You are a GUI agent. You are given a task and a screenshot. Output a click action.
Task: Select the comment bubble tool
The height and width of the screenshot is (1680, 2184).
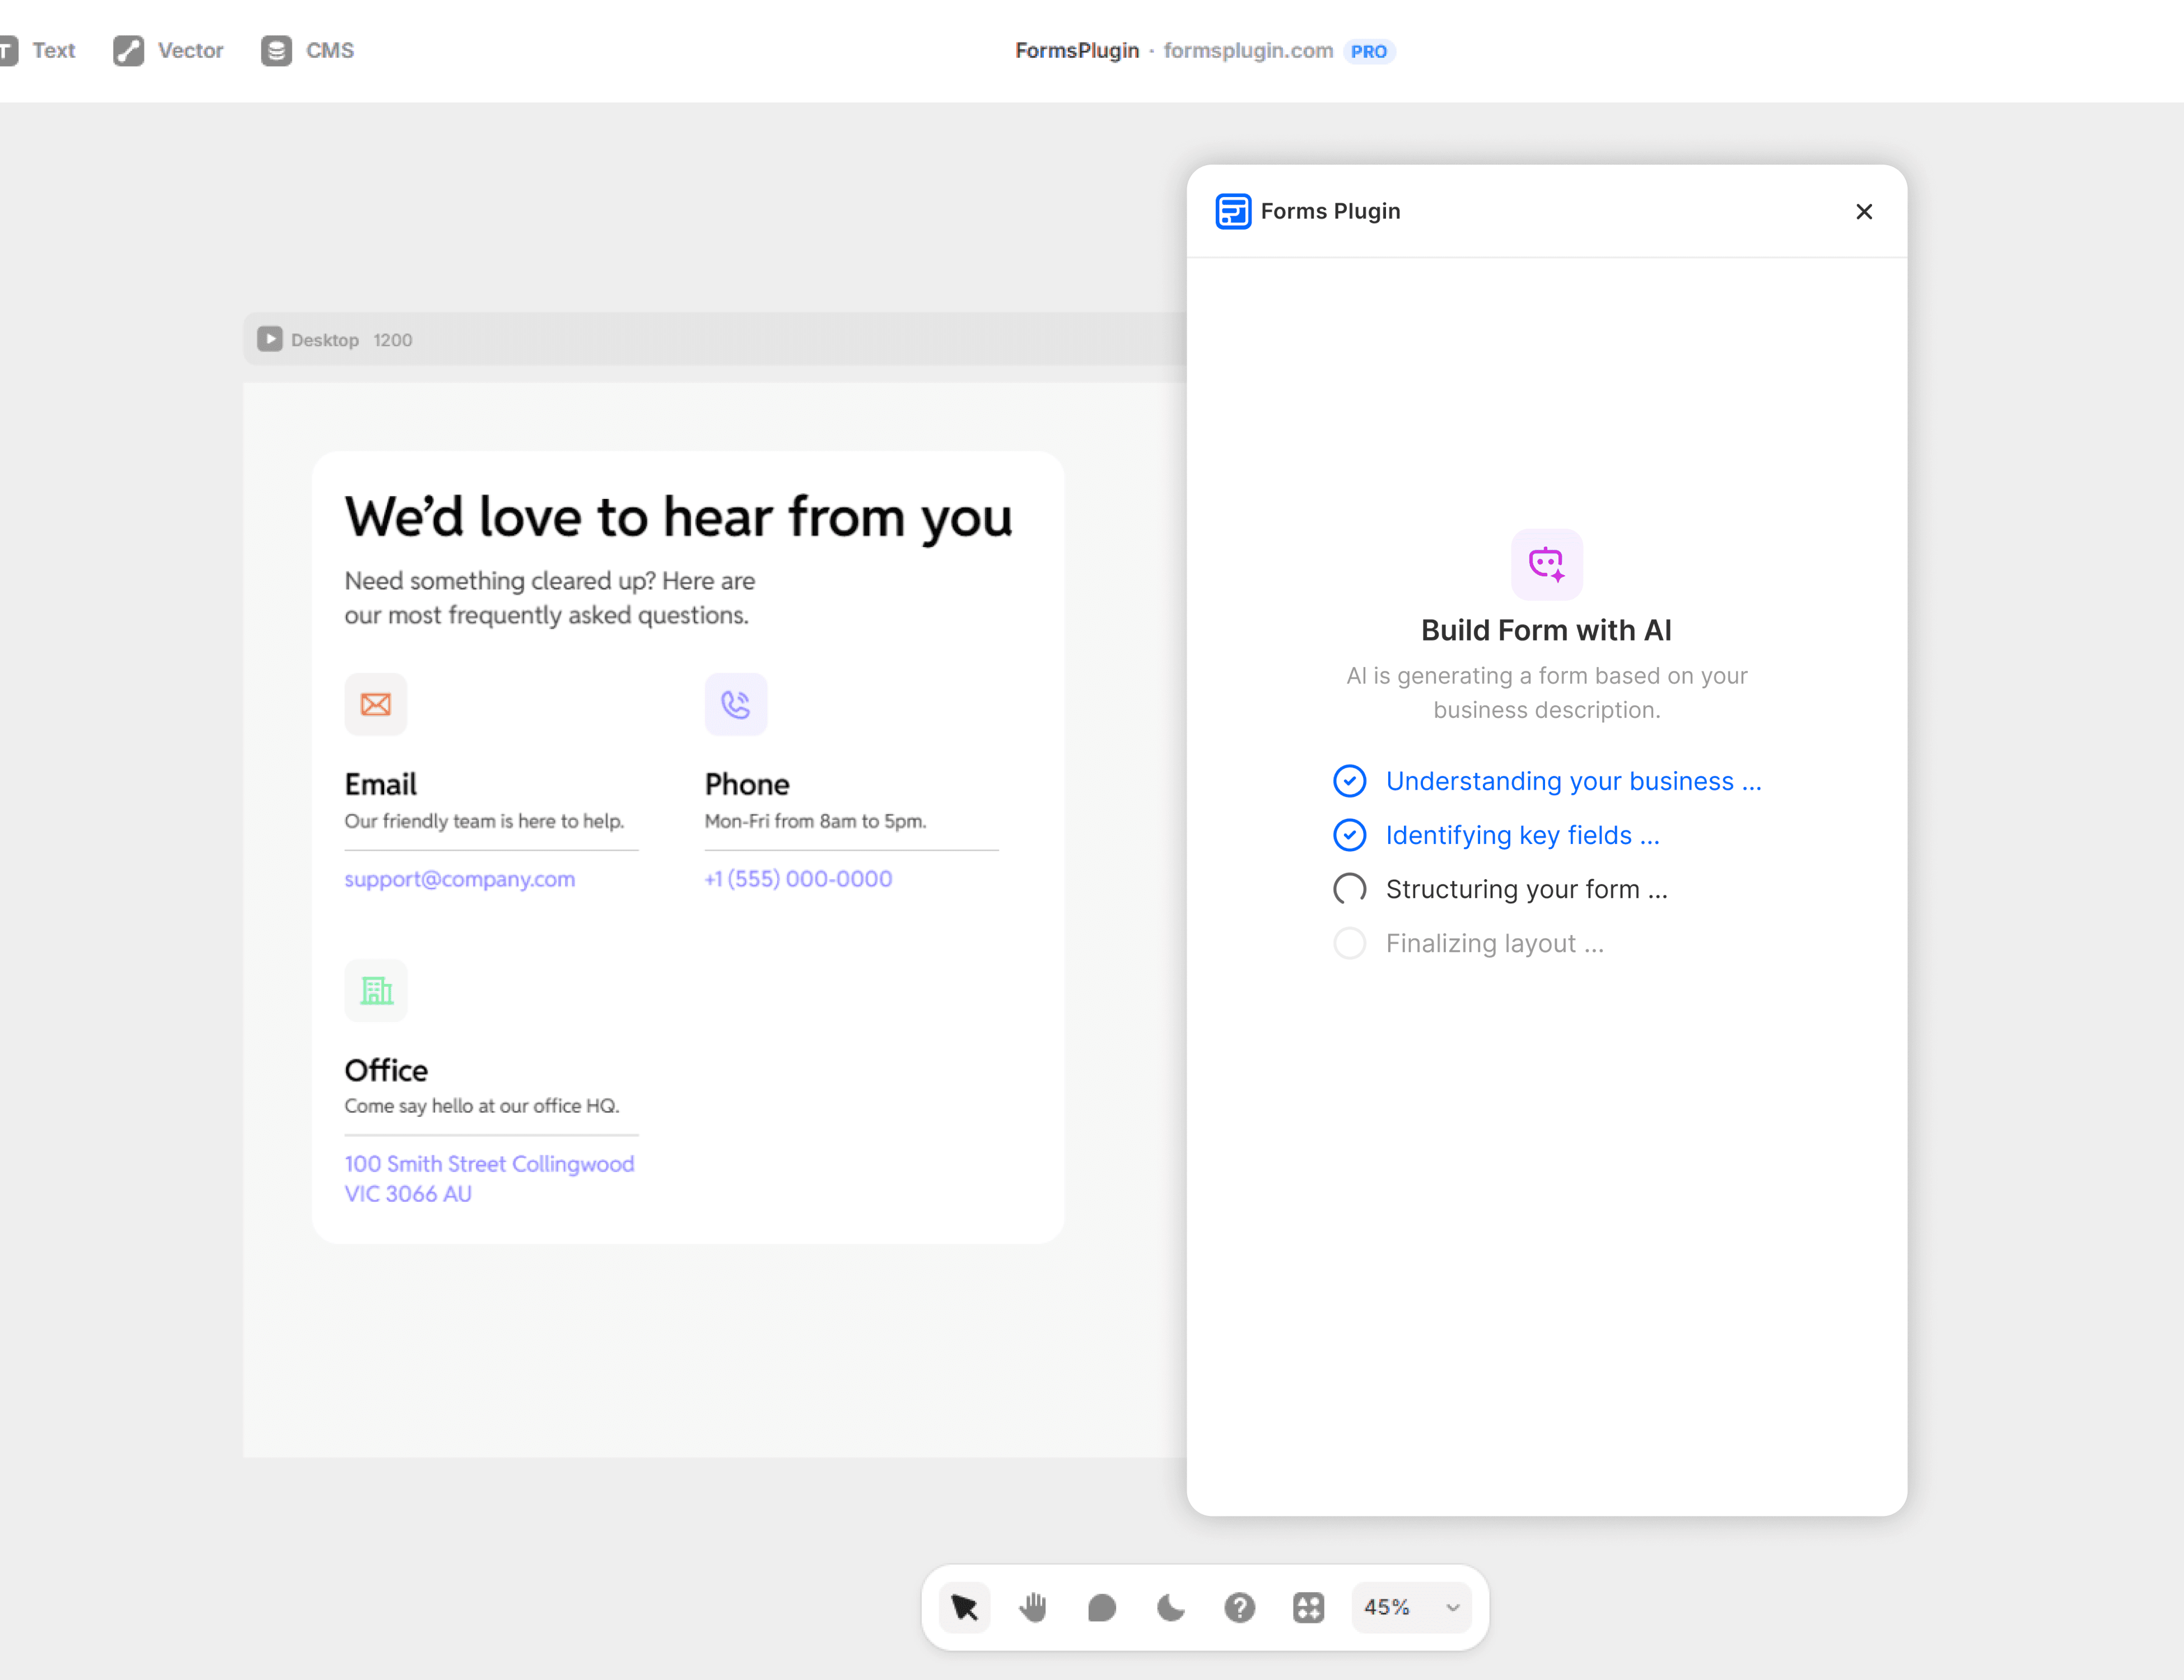[x=1101, y=1607]
